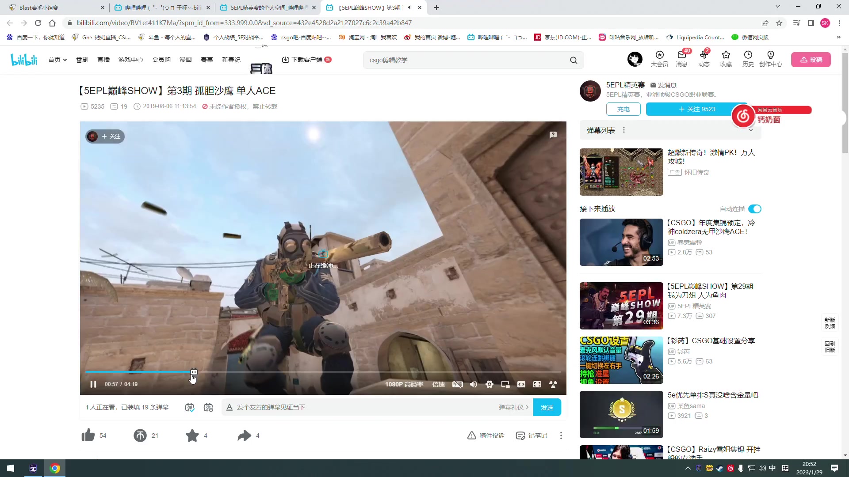Bookmark page with Chrome star icon

tap(779, 23)
